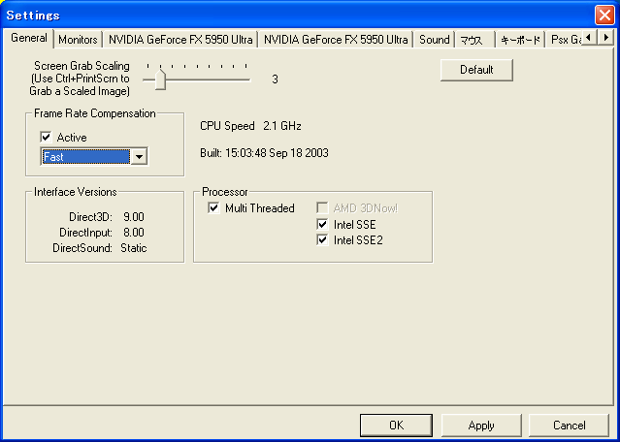Toggle the Active frame rate compensation checkbox
Viewport: 620px width, 442px height.
point(47,138)
